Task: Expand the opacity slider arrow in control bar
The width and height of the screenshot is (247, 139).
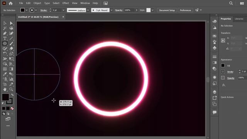Action: coord(137,10)
